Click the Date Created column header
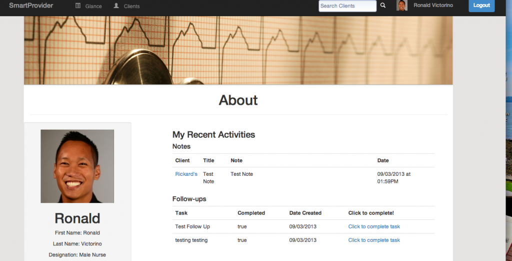This screenshot has width=512, height=261. 305,213
